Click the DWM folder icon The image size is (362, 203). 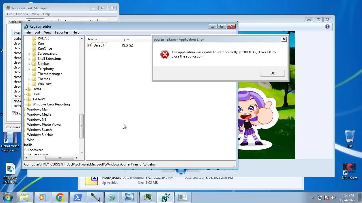click(29, 89)
